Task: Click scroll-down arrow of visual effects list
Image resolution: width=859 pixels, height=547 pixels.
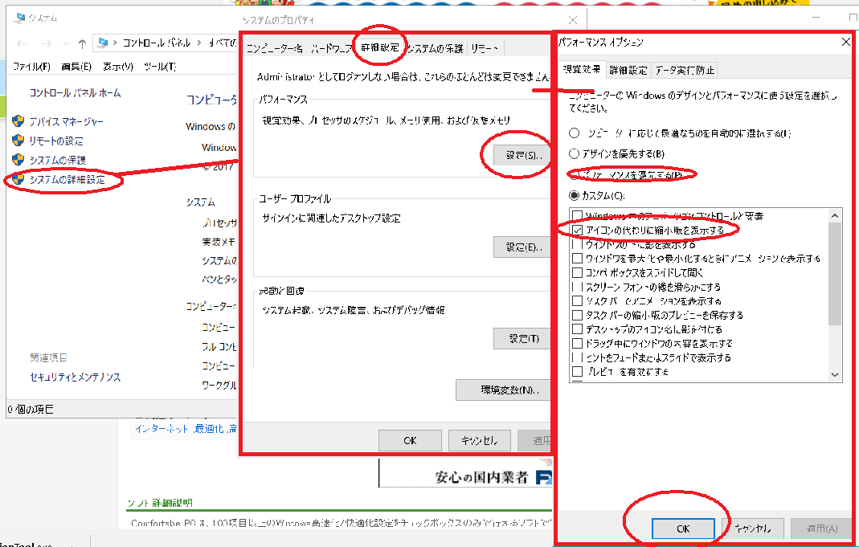Action: pos(835,374)
